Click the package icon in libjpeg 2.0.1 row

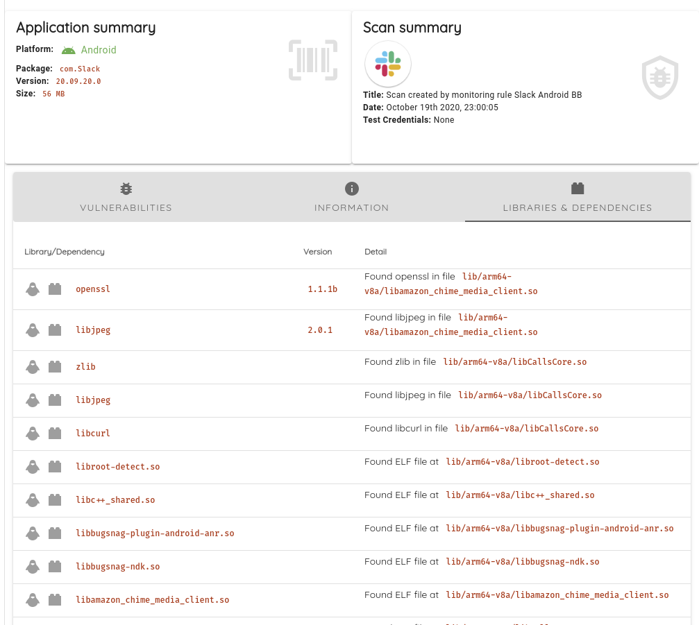55,330
